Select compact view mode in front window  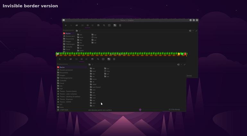click(x=81, y=59)
